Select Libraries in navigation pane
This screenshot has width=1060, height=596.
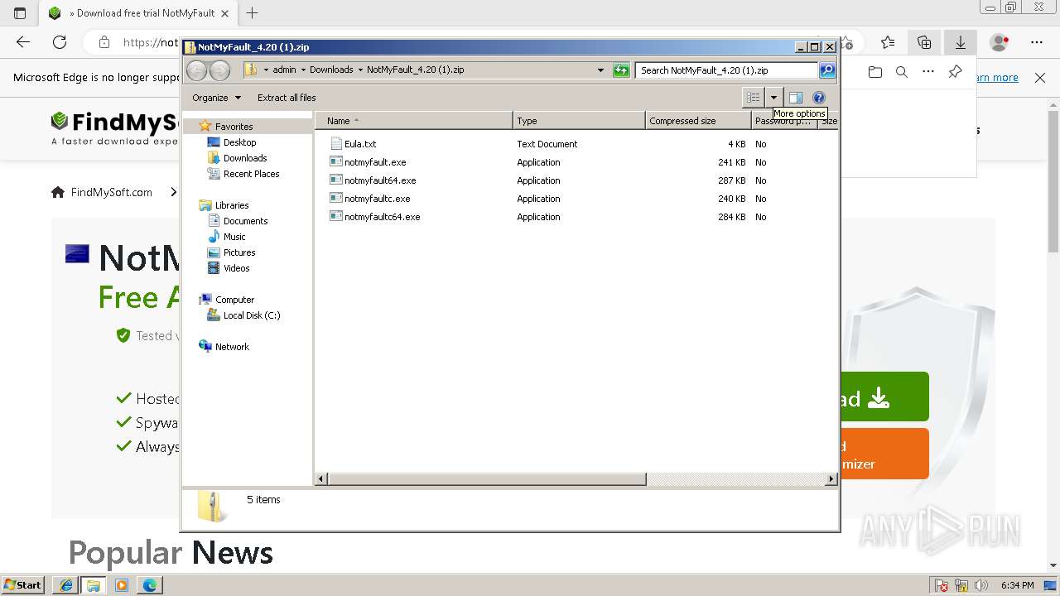click(232, 205)
